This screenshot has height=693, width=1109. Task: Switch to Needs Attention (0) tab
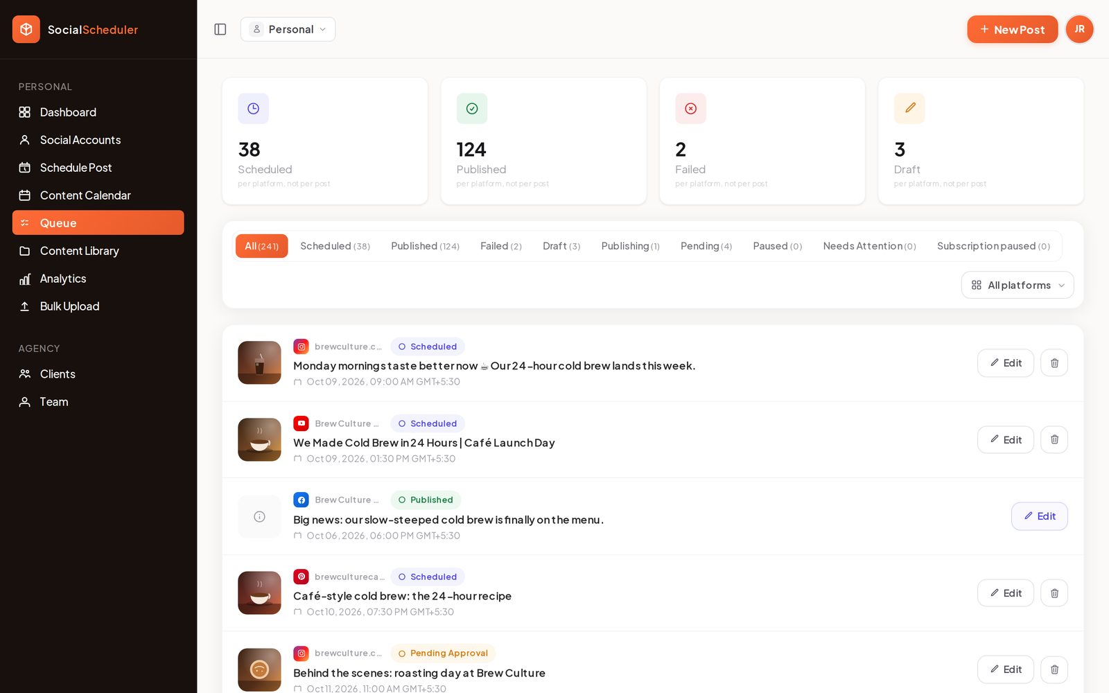(x=869, y=246)
